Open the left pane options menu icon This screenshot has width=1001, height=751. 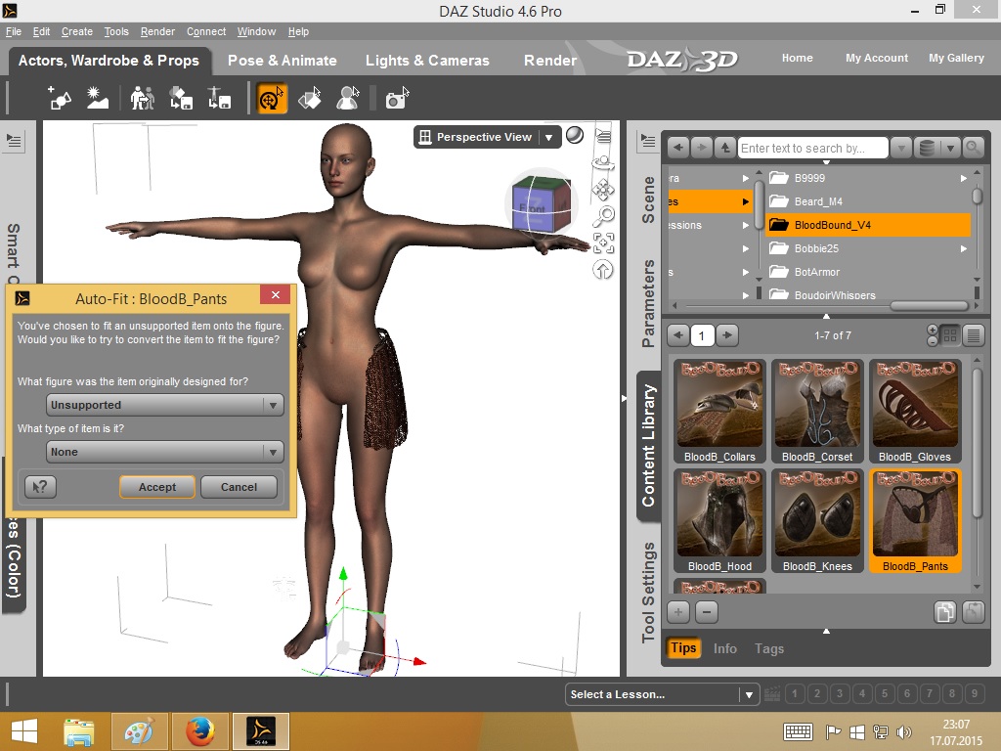pyautogui.click(x=14, y=141)
